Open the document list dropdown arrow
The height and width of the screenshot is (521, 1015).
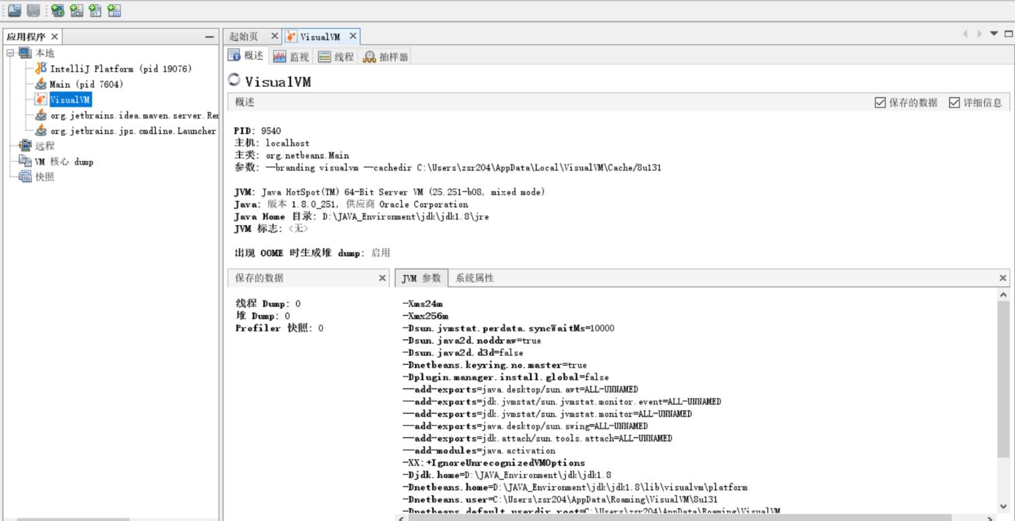point(995,34)
